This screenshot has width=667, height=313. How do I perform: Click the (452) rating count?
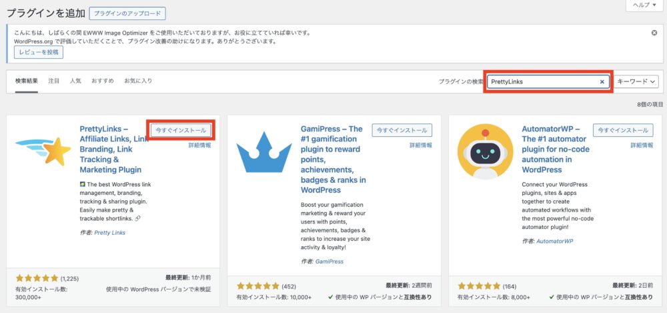pos(288,286)
